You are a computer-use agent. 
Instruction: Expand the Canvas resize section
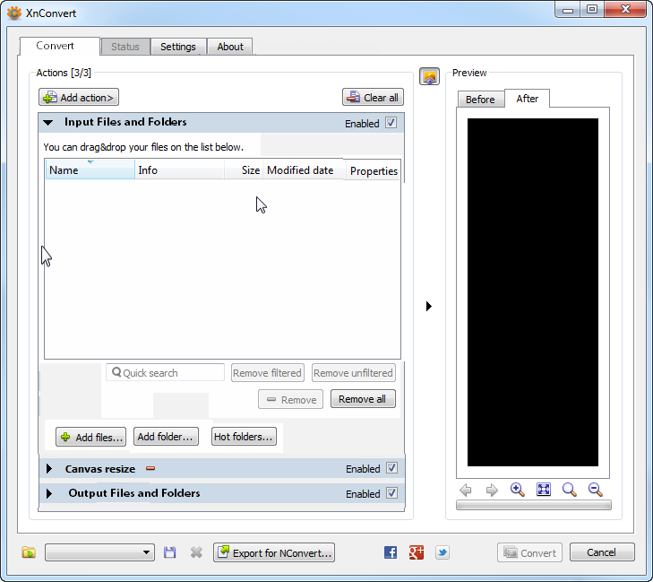(x=49, y=469)
